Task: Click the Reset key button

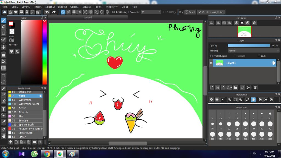Action: coord(190,12)
